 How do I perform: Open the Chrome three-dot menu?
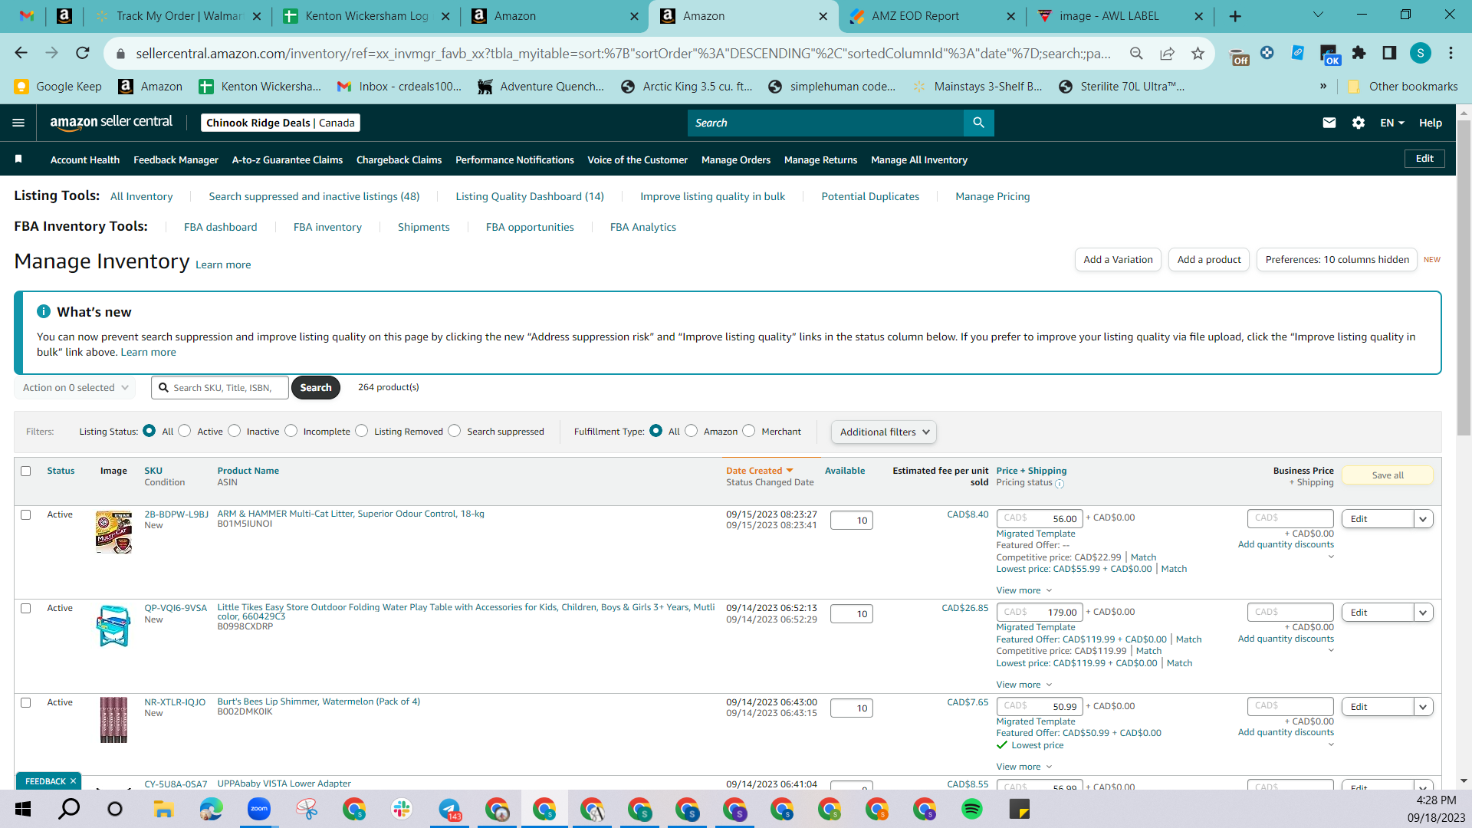click(1451, 53)
